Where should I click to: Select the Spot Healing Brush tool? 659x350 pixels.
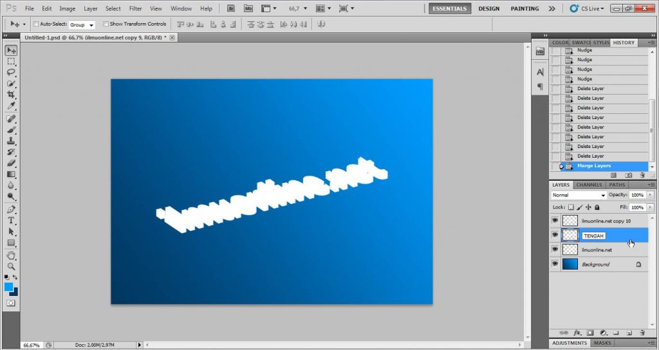(x=11, y=119)
